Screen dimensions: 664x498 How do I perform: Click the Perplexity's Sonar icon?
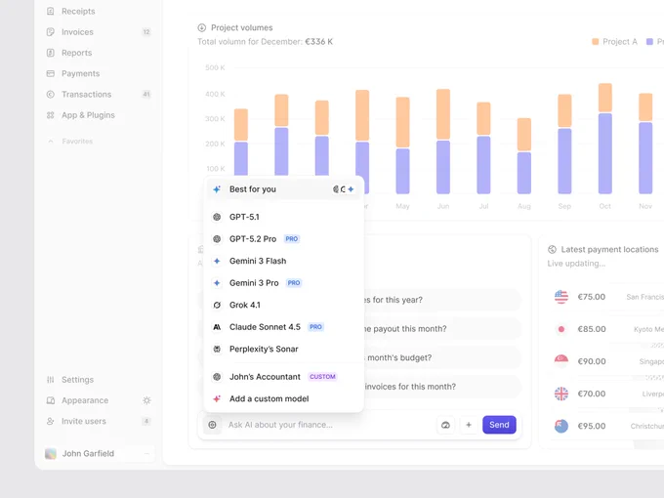point(217,349)
